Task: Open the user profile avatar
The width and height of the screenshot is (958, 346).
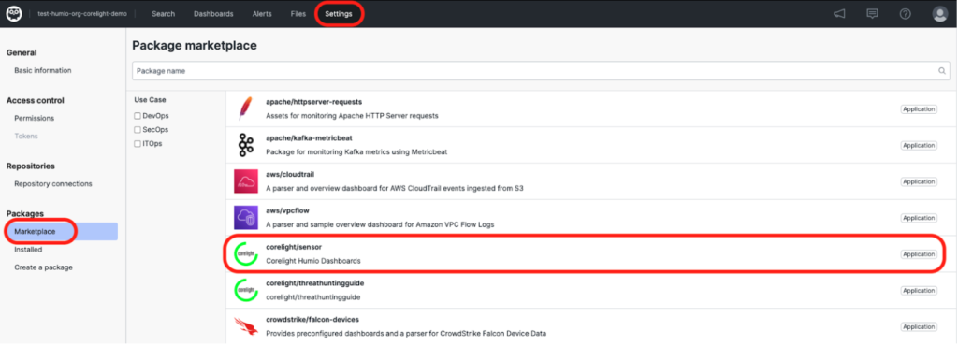Action: [939, 13]
